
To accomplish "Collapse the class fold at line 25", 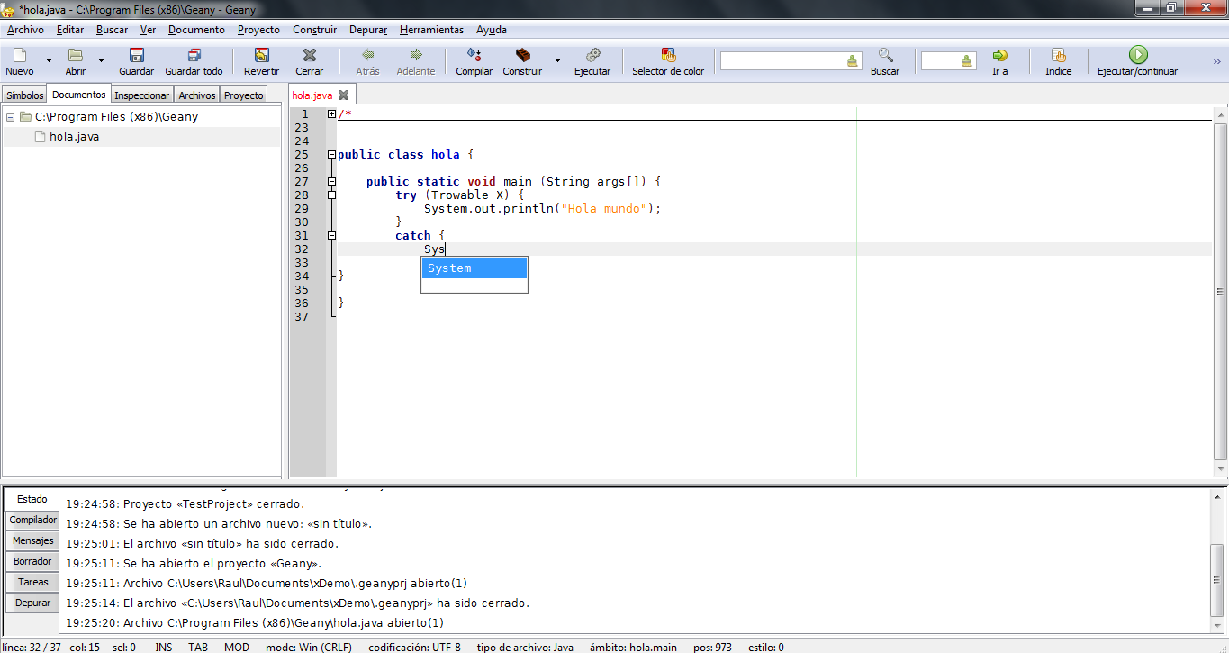I will [331, 155].
